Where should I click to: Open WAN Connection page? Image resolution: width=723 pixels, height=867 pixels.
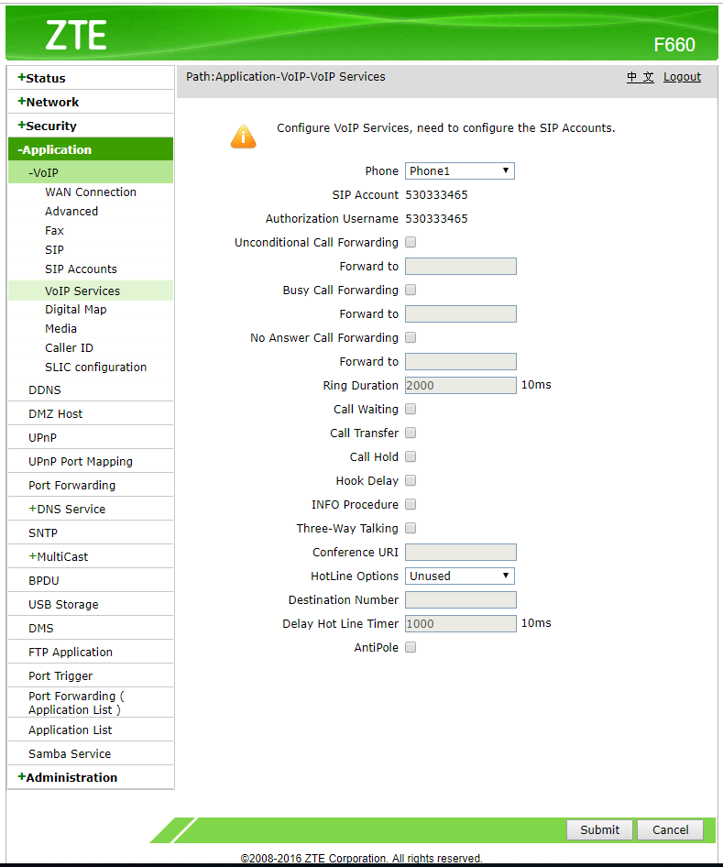click(x=91, y=192)
